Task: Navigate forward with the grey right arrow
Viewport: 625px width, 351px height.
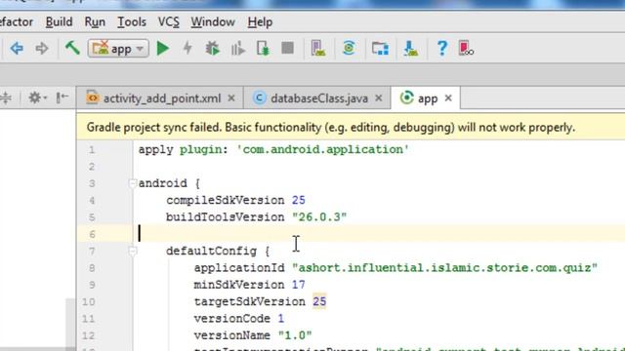Action: pyautogui.click(x=41, y=49)
